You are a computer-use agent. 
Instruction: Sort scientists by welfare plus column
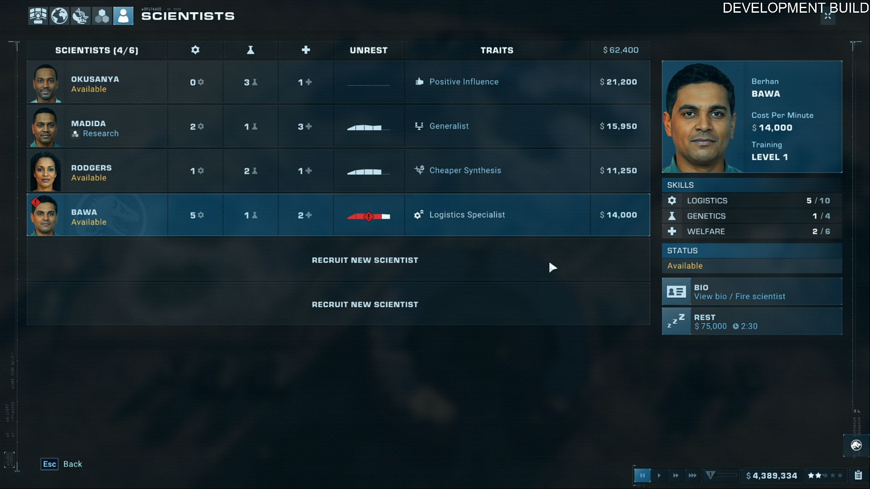coord(306,50)
